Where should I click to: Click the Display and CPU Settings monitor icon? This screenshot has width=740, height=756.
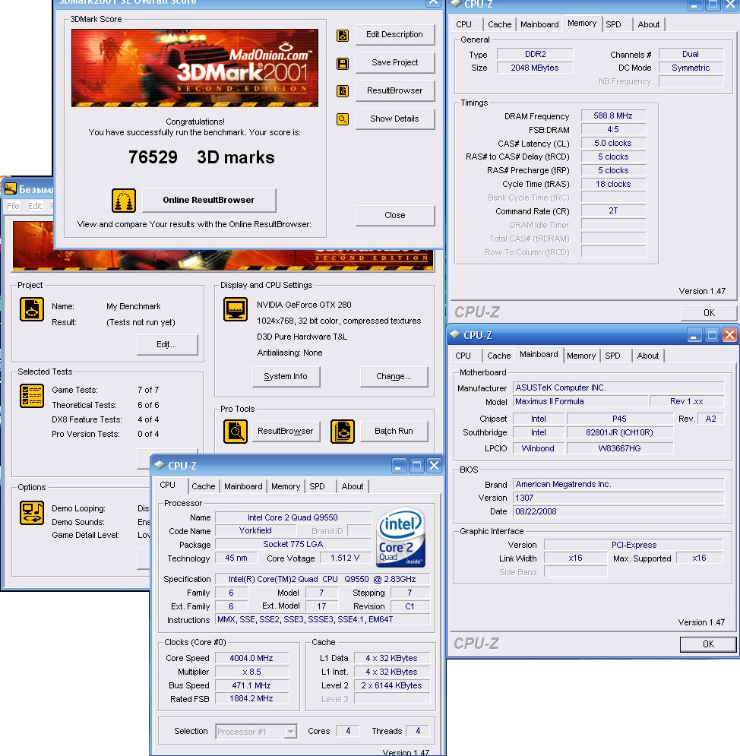click(x=236, y=309)
